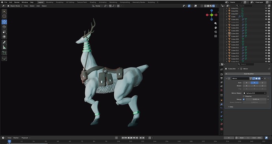Viewport: 272px width, 144px height.
Task: Open the World properties tab
Action: [222, 90]
